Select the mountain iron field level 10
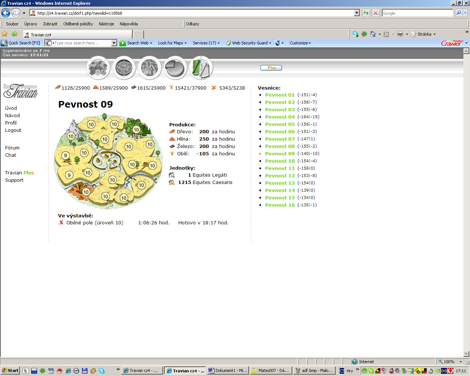 [x=71, y=136]
